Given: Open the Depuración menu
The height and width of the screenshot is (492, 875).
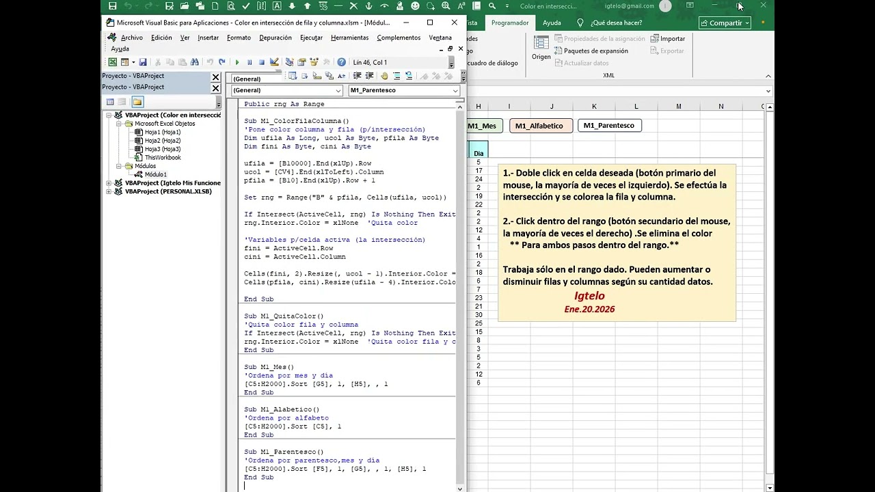Looking at the screenshot, I should coord(275,38).
